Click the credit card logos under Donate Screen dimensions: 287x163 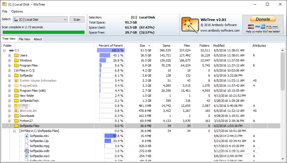tap(263, 27)
